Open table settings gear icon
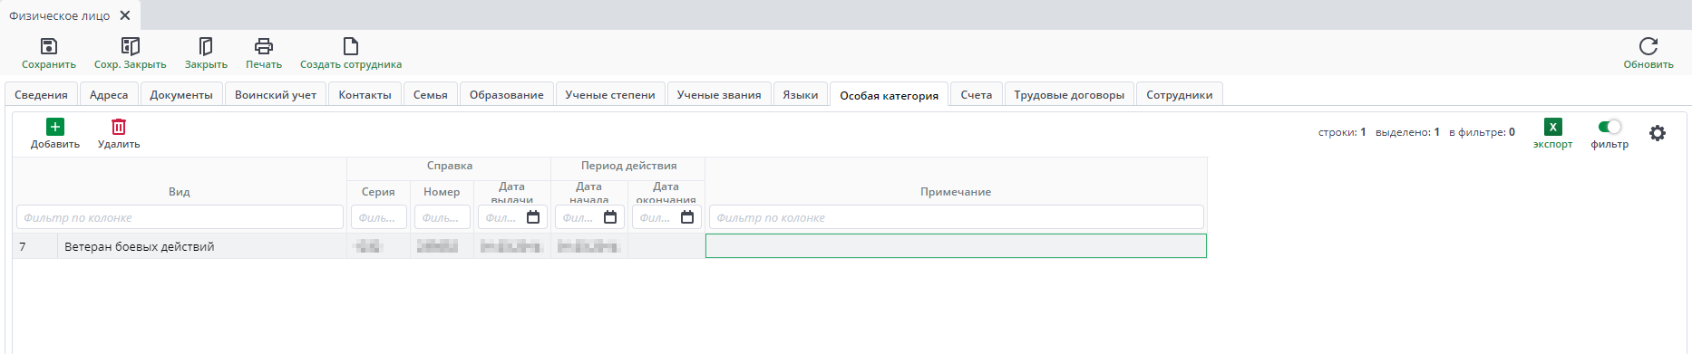This screenshot has height=354, width=1692. coord(1658,133)
